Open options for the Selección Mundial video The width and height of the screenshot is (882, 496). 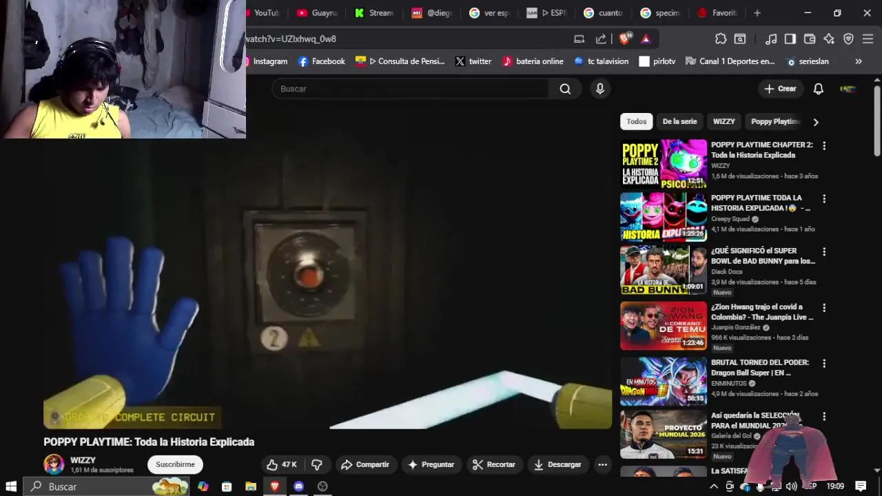pos(824,417)
